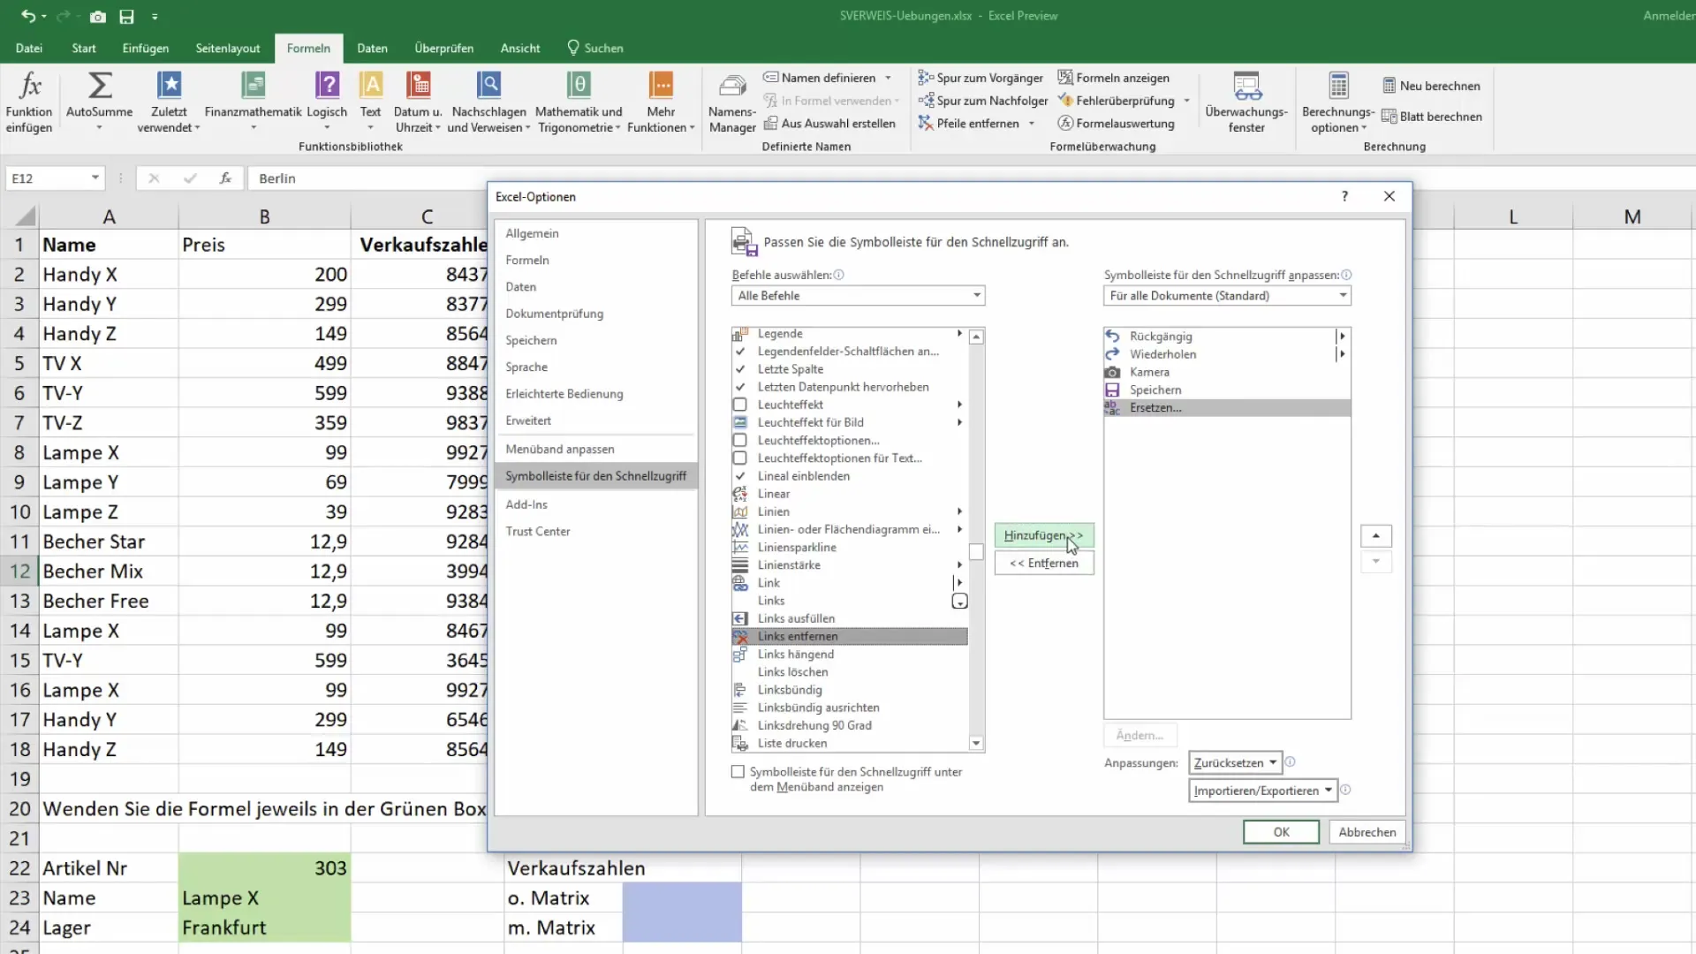The height and width of the screenshot is (954, 1696).
Task: Open Alle Befehle dropdown
Action: [858, 296]
